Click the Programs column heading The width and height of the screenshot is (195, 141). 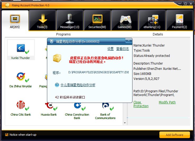[63, 34]
